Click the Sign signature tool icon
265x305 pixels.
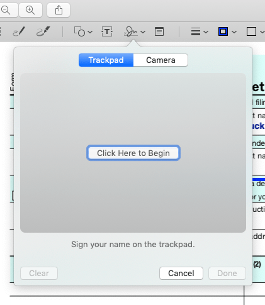tap(131, 31)
